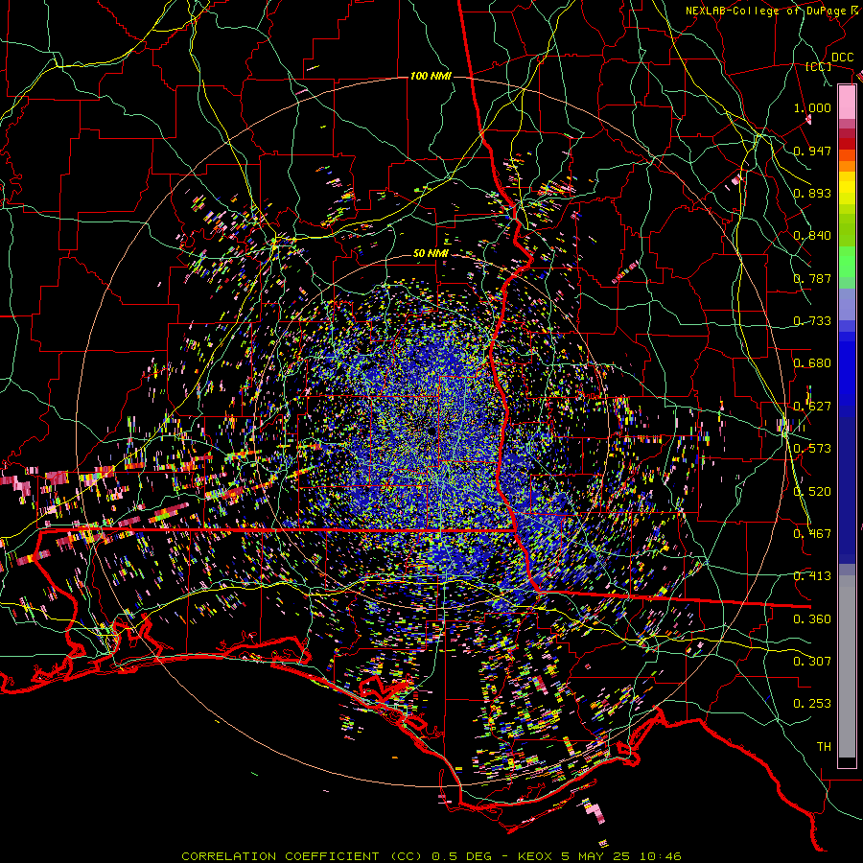Click the [CC] units label
The image size is (863, 863).
coord(819,66)
